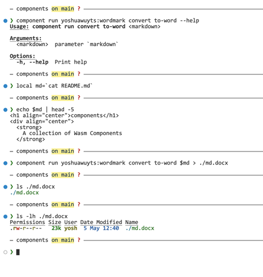Click green chevron of the empty prompt

[12, 252]
